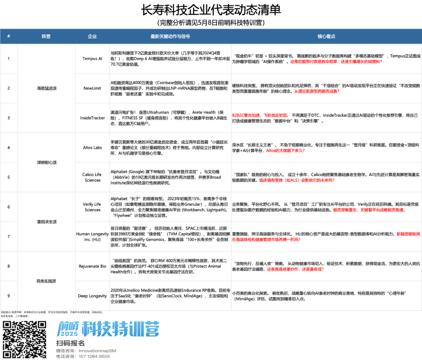Image resolution: width=422 pixels, height=364 pixels.
Task: Click Rejuvenate Bio CIRM 400万美元 action text
Action: (169, 266)
